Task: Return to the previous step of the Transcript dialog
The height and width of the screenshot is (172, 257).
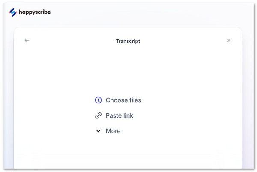Action: 27,40
